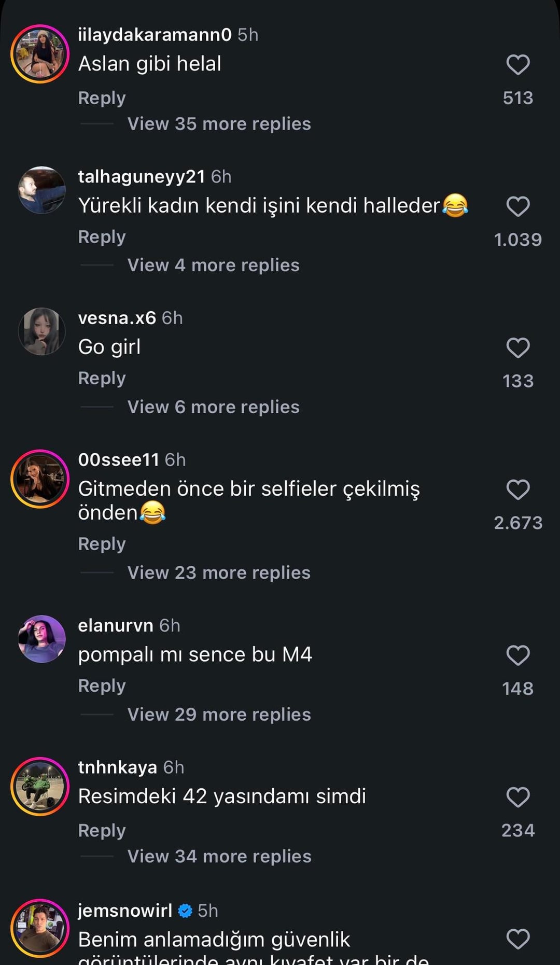Image resolution: width=560 pixels, height=965 pixels.
Task: Reply to the "Aslan gibi helal" comment
Action: coord(102,98)
